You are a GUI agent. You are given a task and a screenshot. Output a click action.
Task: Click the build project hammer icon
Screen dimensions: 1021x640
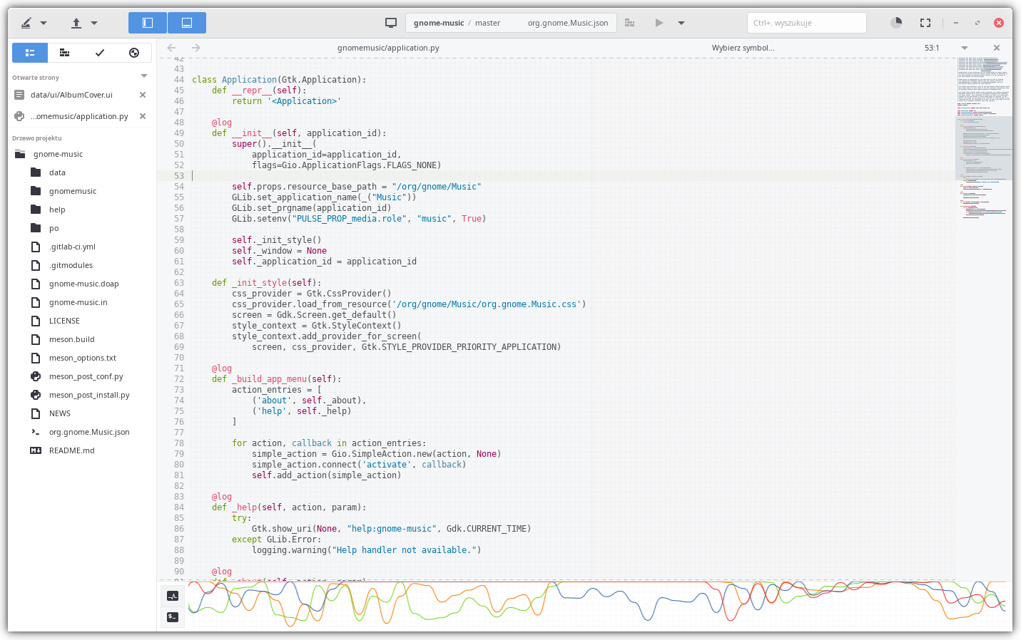[629, 23]
